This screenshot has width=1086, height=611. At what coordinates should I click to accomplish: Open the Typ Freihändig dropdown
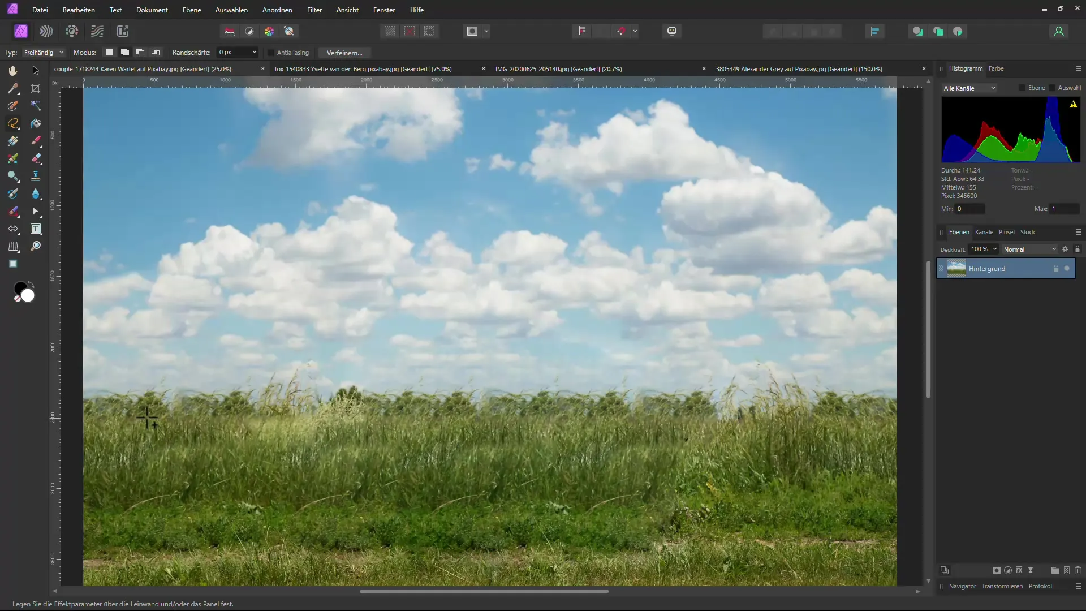[44, 53]
